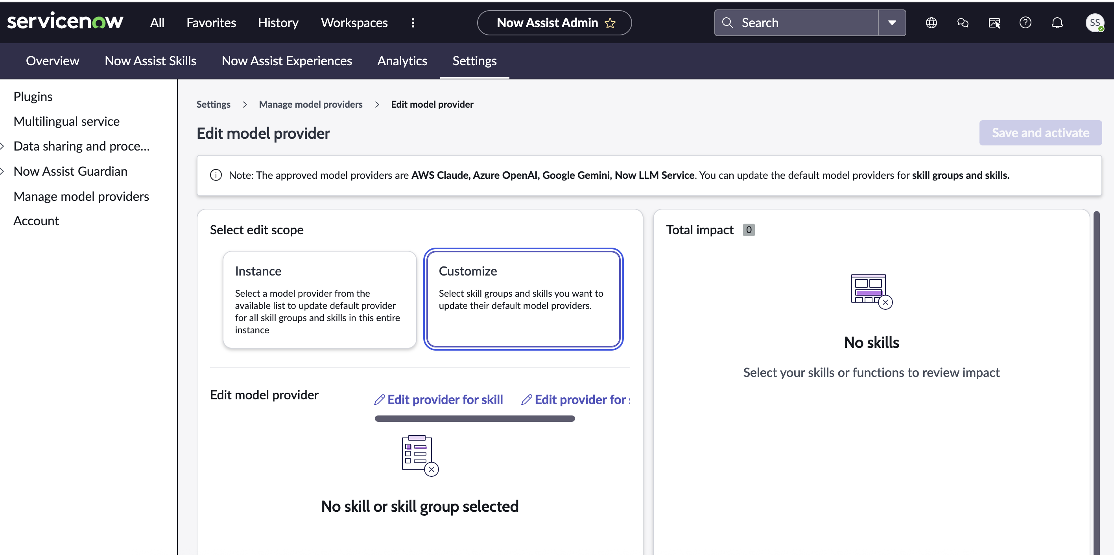
Task: Click the Edit model provider breadcrumb text
Action: point(432,104)
